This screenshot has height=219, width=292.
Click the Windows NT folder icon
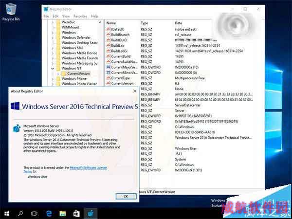click(x=58, y=68)
